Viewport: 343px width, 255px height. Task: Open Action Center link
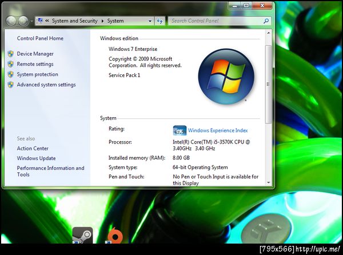pos(33,148)
